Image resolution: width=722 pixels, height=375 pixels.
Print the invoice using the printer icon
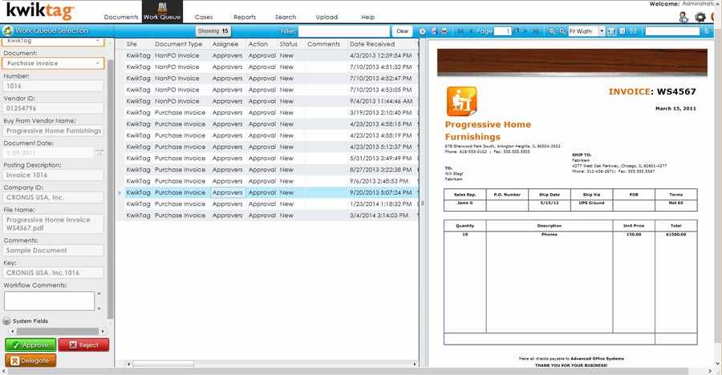click(444, 31)
